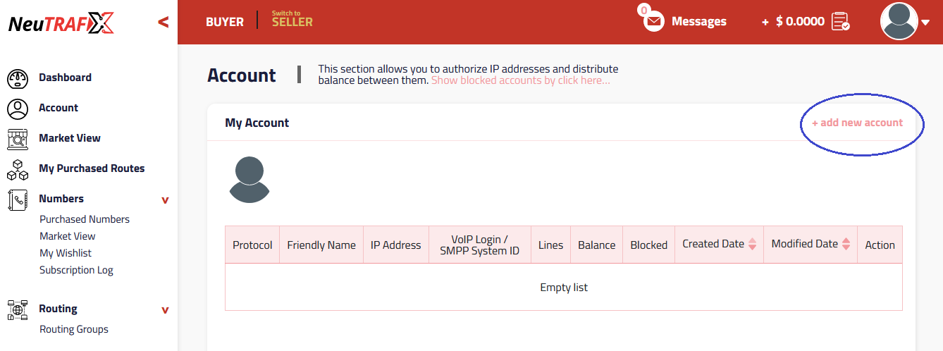Screen dimensions: 943x351
Task: Click the Messages text link
Action: [x=699, y=22]
